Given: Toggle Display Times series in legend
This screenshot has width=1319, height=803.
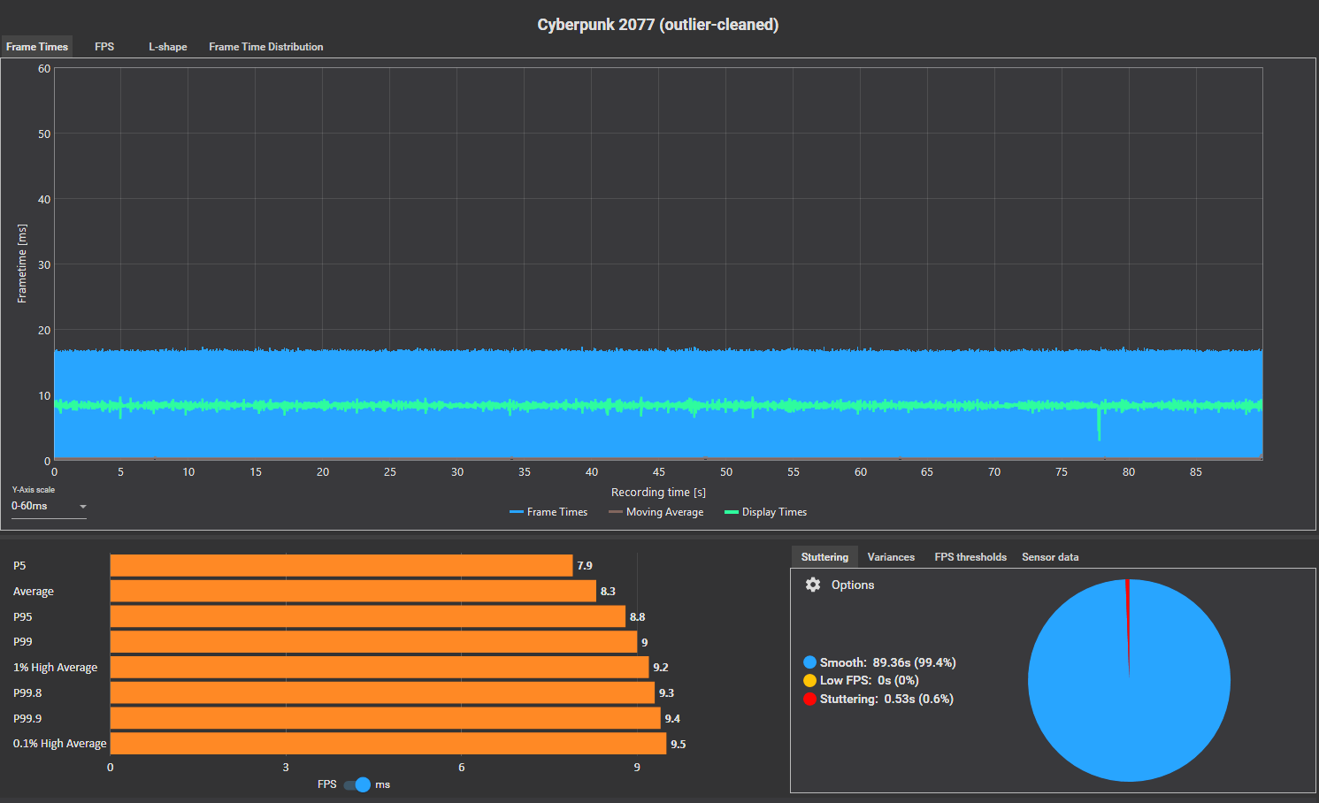Looking at the screenshot, I should [765, 512].
